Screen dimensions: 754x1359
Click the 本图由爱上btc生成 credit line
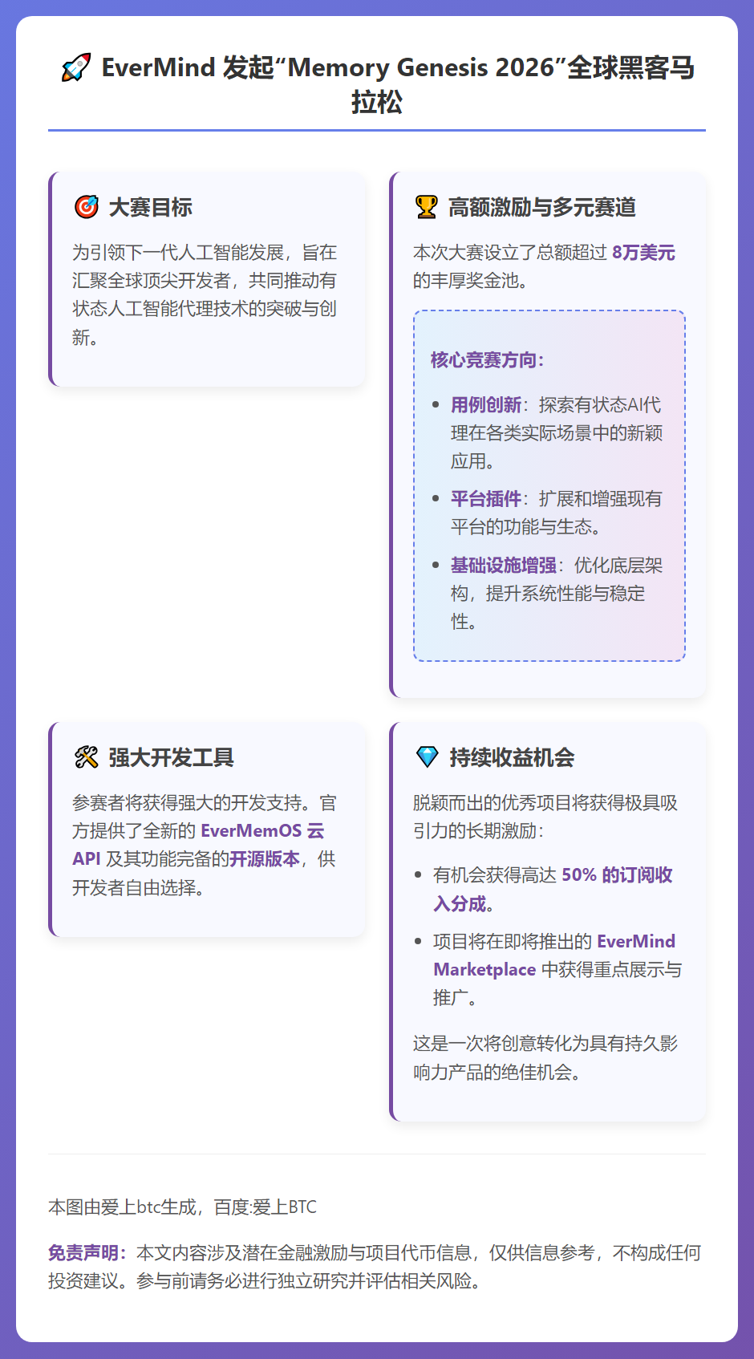tap(182, 1207)
